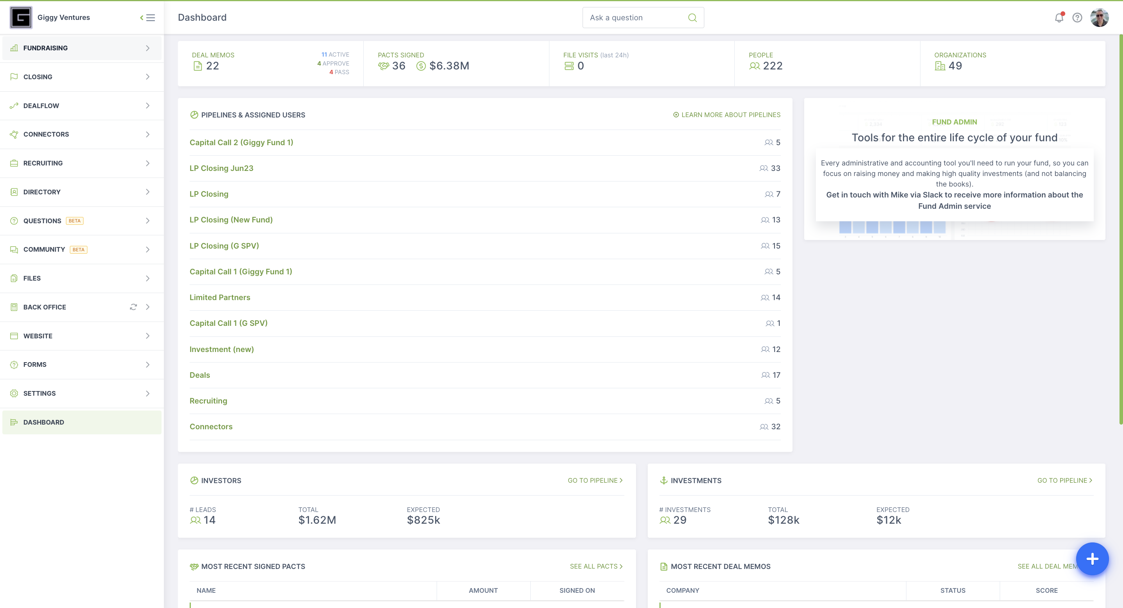Open the Back Office icon
The width and height of the screenshot is (1123, 608).
click(14, 306)
